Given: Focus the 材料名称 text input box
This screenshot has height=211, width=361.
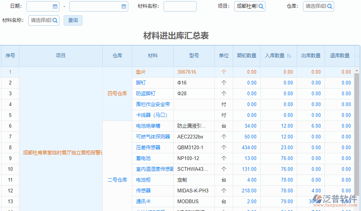Looking at the screenshot, I should click(x=180, y=6).
